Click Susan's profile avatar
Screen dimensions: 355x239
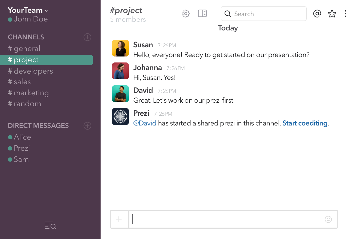coord(120,48)
